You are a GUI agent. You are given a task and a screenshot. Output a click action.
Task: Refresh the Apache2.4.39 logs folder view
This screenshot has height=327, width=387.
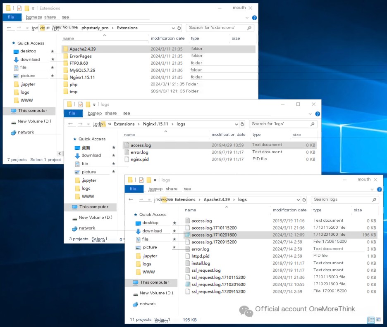coord(304,199)
